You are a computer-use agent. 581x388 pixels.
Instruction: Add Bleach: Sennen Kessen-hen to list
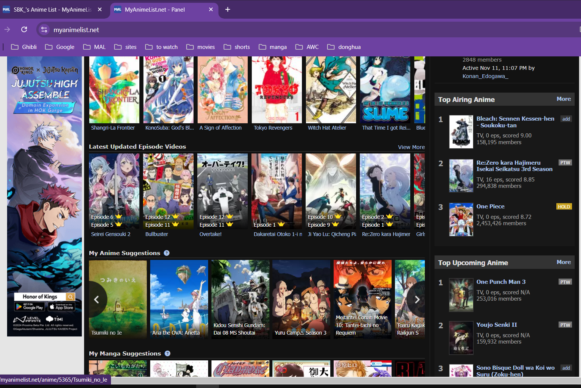point(566,119)
